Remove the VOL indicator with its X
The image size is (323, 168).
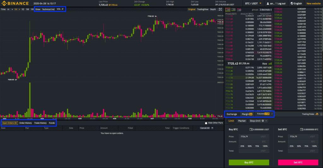[63, 9]
